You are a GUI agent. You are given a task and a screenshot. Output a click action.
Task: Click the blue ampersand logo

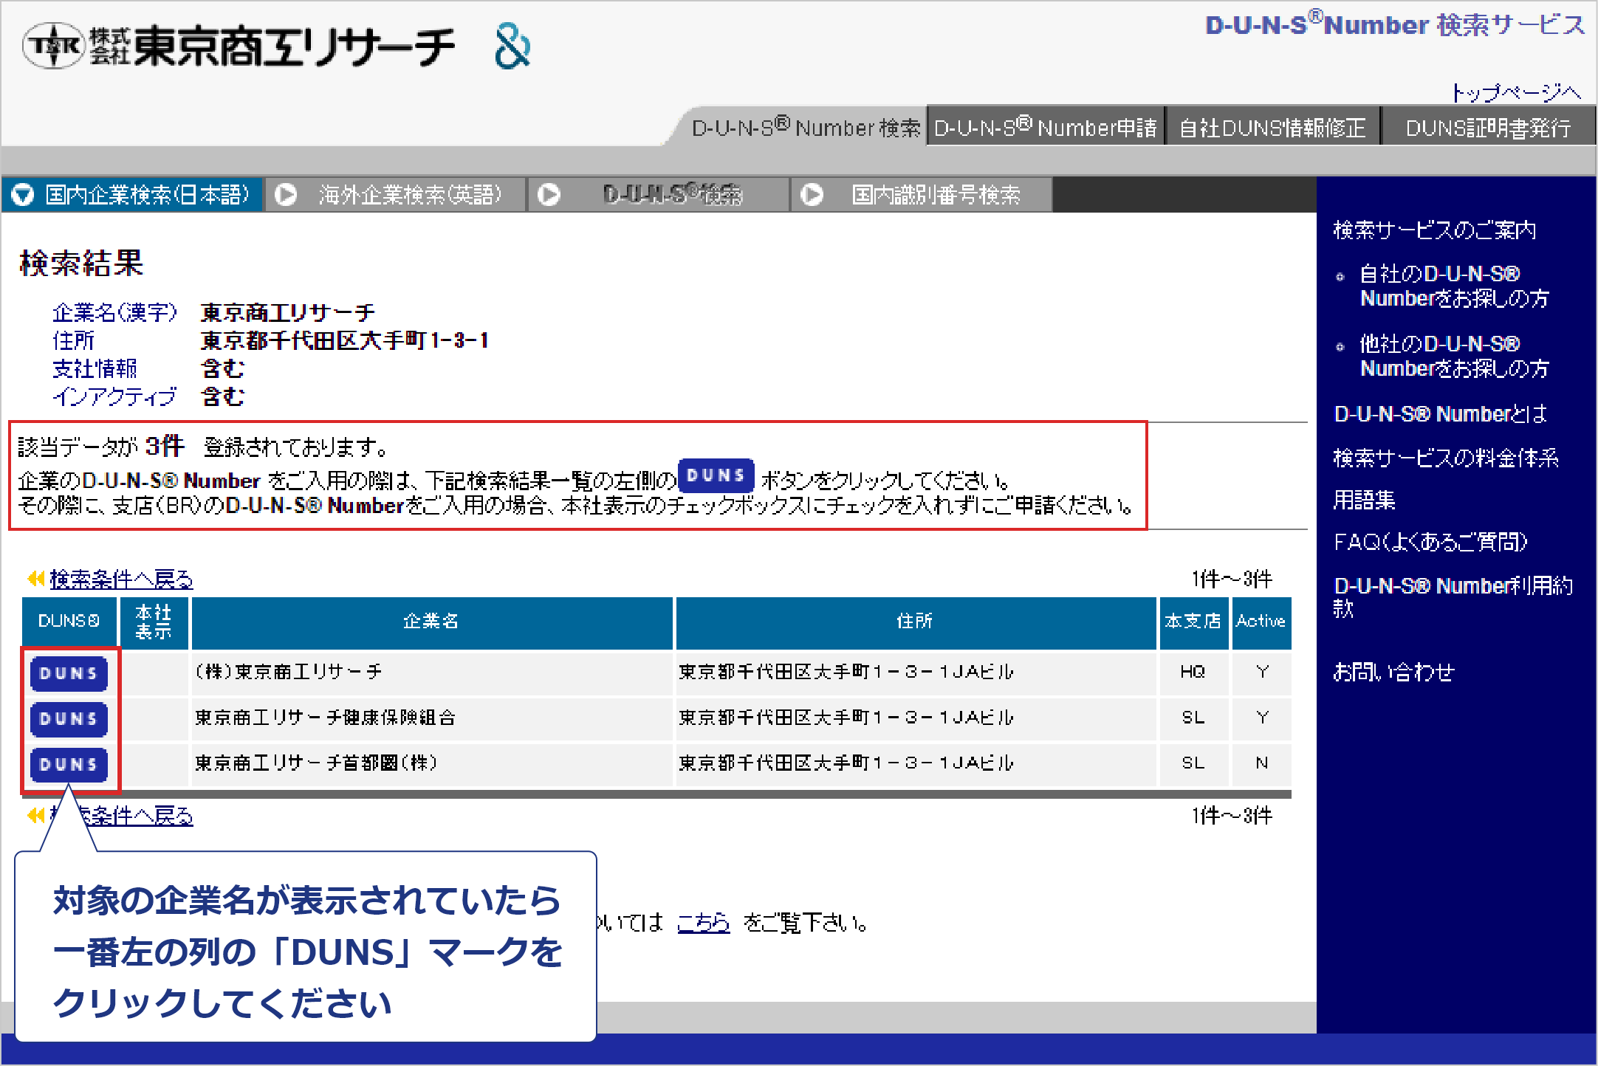[512, 46]
